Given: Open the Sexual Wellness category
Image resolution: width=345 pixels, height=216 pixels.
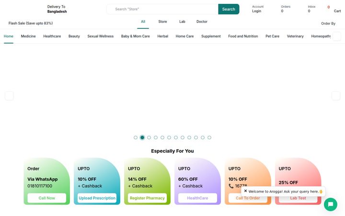Looking at the screenshot, I should 101,36.
